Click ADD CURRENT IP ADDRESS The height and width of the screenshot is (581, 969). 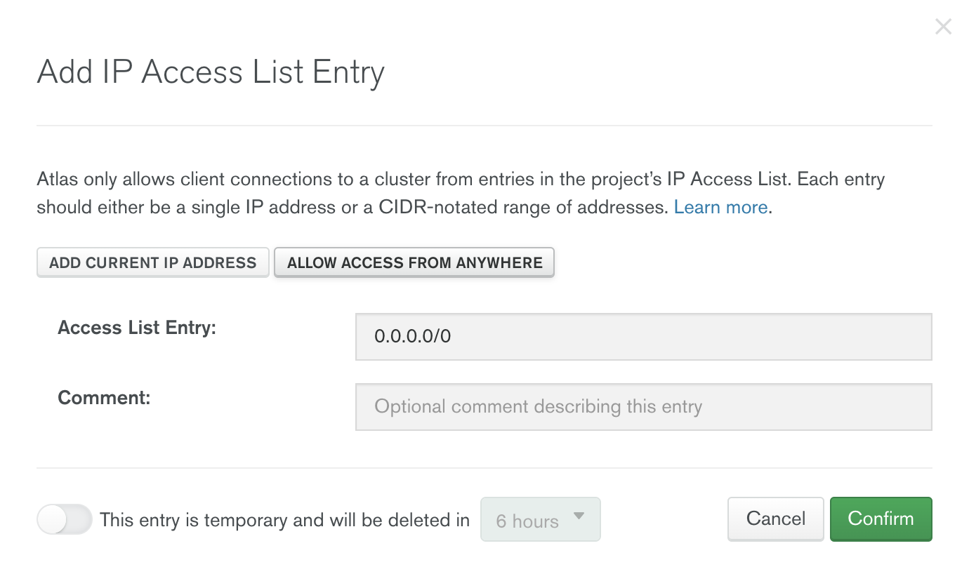click(x=152, y=262)
